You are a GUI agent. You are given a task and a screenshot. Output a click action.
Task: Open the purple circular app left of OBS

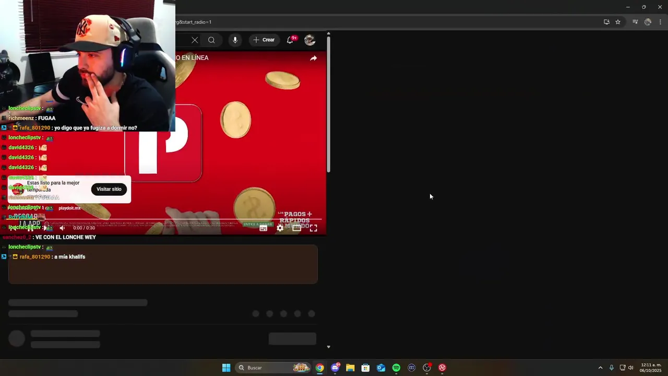411,368
